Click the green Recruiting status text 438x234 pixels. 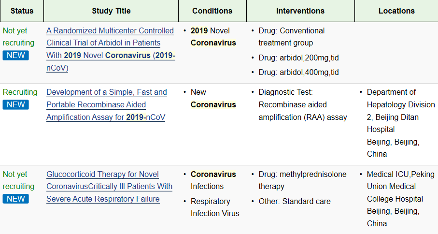pos(20,92)
